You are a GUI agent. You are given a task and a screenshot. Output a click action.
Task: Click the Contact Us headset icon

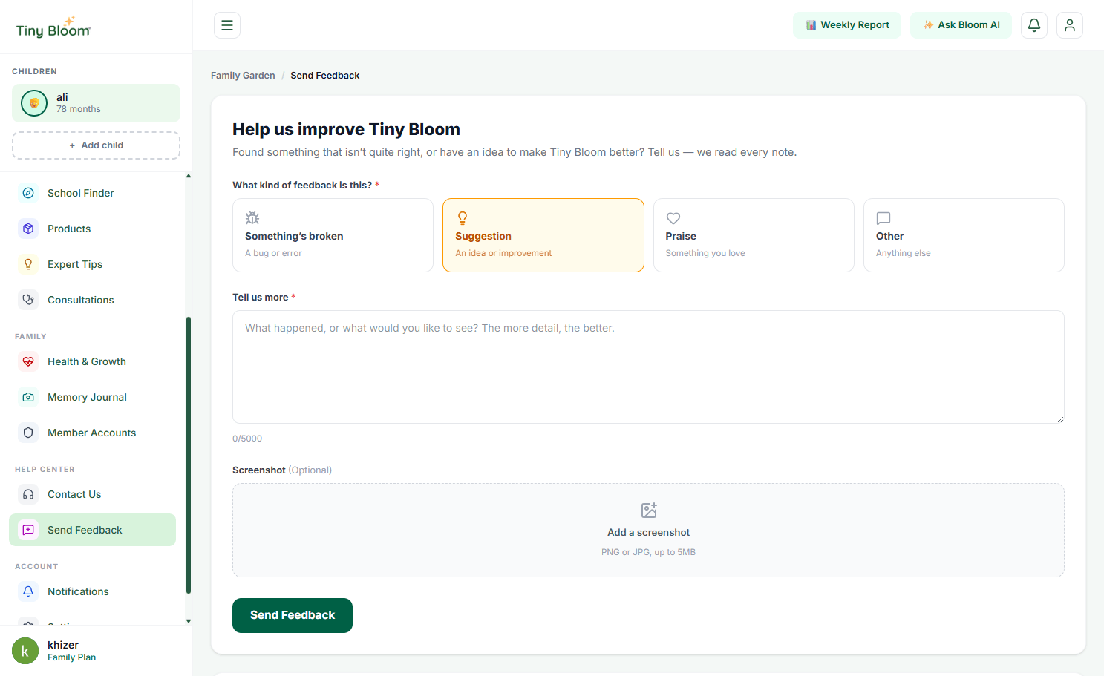pos(28,494)
